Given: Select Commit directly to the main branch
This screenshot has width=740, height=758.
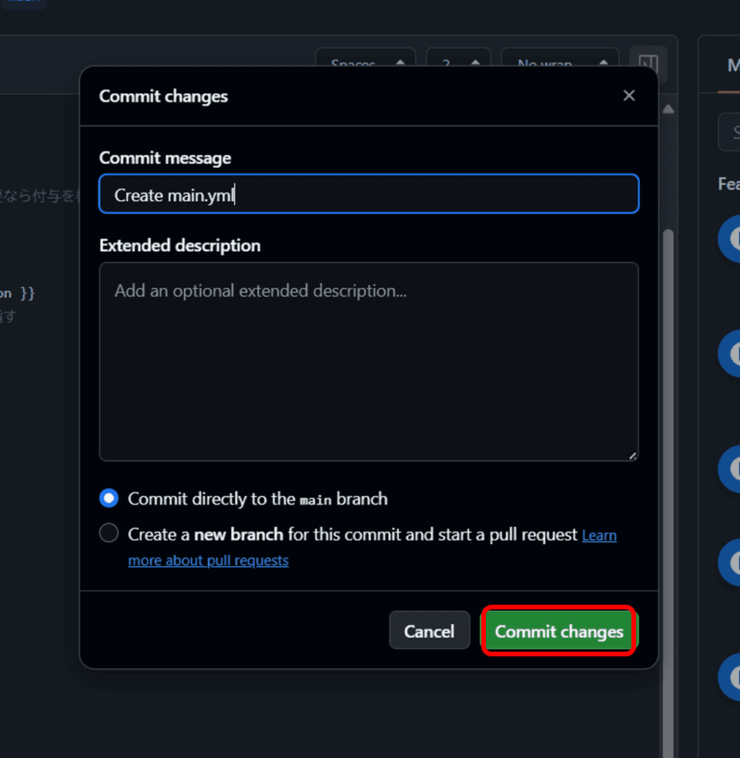Looking at the screenshot, I should (109, 498).
